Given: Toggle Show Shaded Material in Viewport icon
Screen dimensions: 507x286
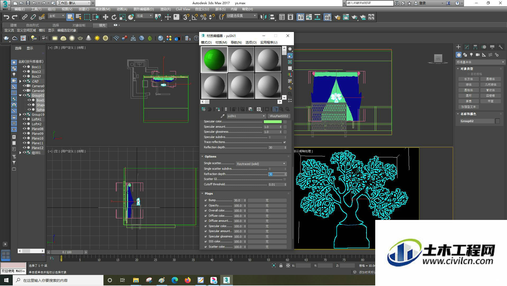Looking at the screenshot, I should tap(267, 109).
